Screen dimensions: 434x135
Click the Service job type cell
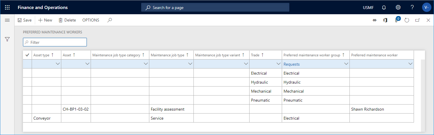pyautogui.click(x=171, y=118)
